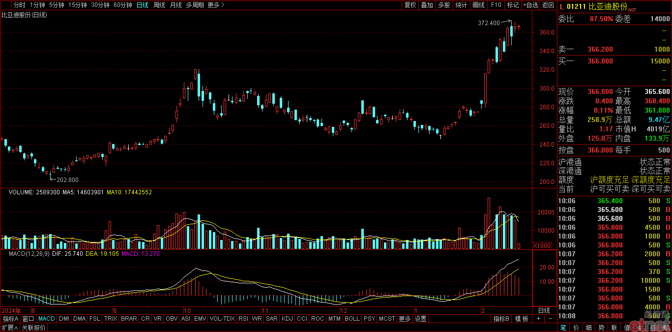
Task: Select the MTM indicator tab
Action: coord(334,319)
